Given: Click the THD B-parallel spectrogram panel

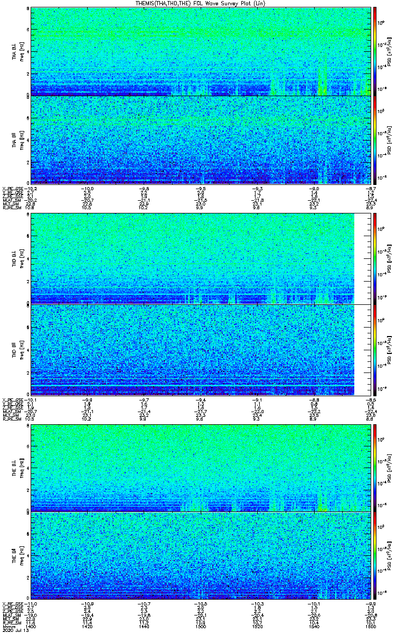Looking at the screenshot, I should [x=202, y=350].
